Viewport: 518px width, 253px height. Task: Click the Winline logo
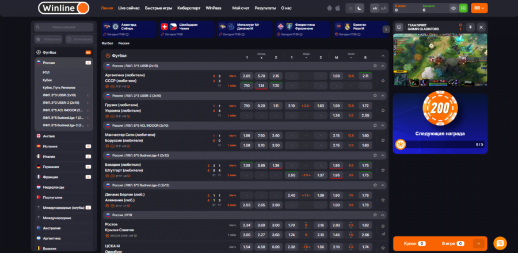[x=63, y=8]
